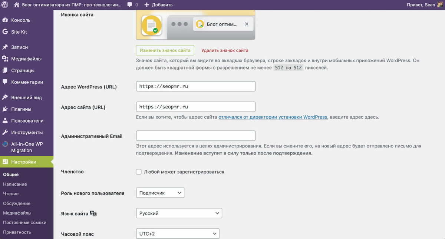Viewport: 445px width, 239px height.
Task: Click the Медиафайлы media icon
Action: click(5, 59)
